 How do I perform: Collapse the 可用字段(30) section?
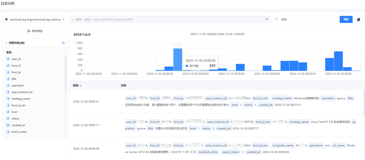point(6,43)
